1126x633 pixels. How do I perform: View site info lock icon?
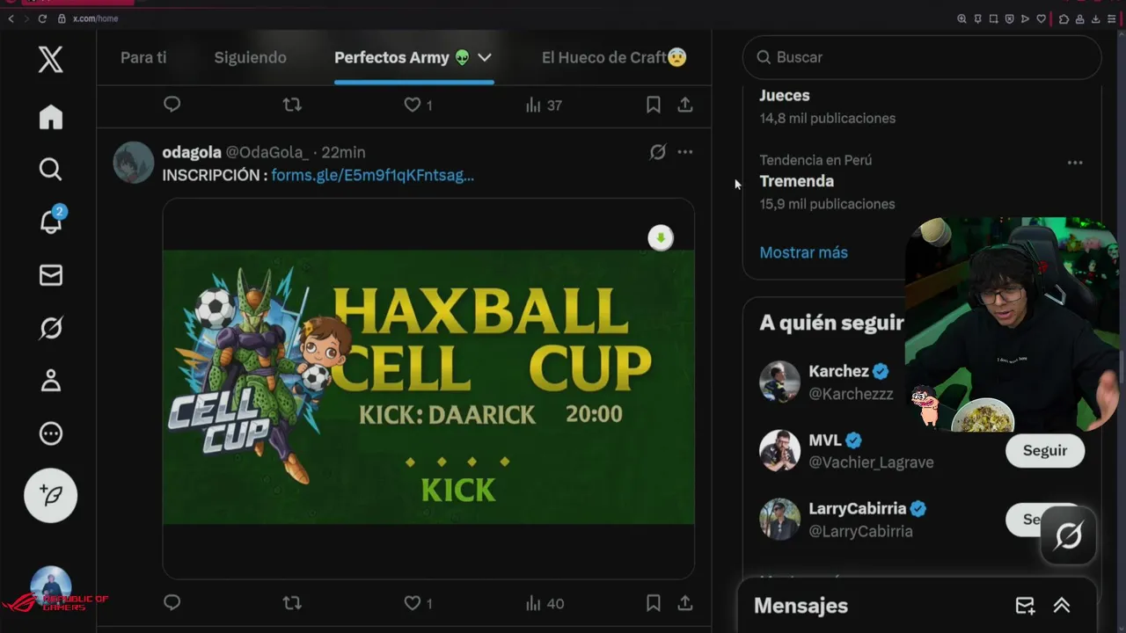tap(62, 18)
